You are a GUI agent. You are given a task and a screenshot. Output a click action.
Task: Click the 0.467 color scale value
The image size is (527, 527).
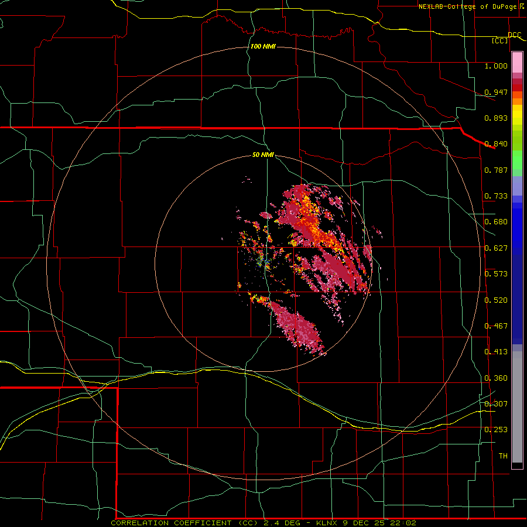click(496, 326)
